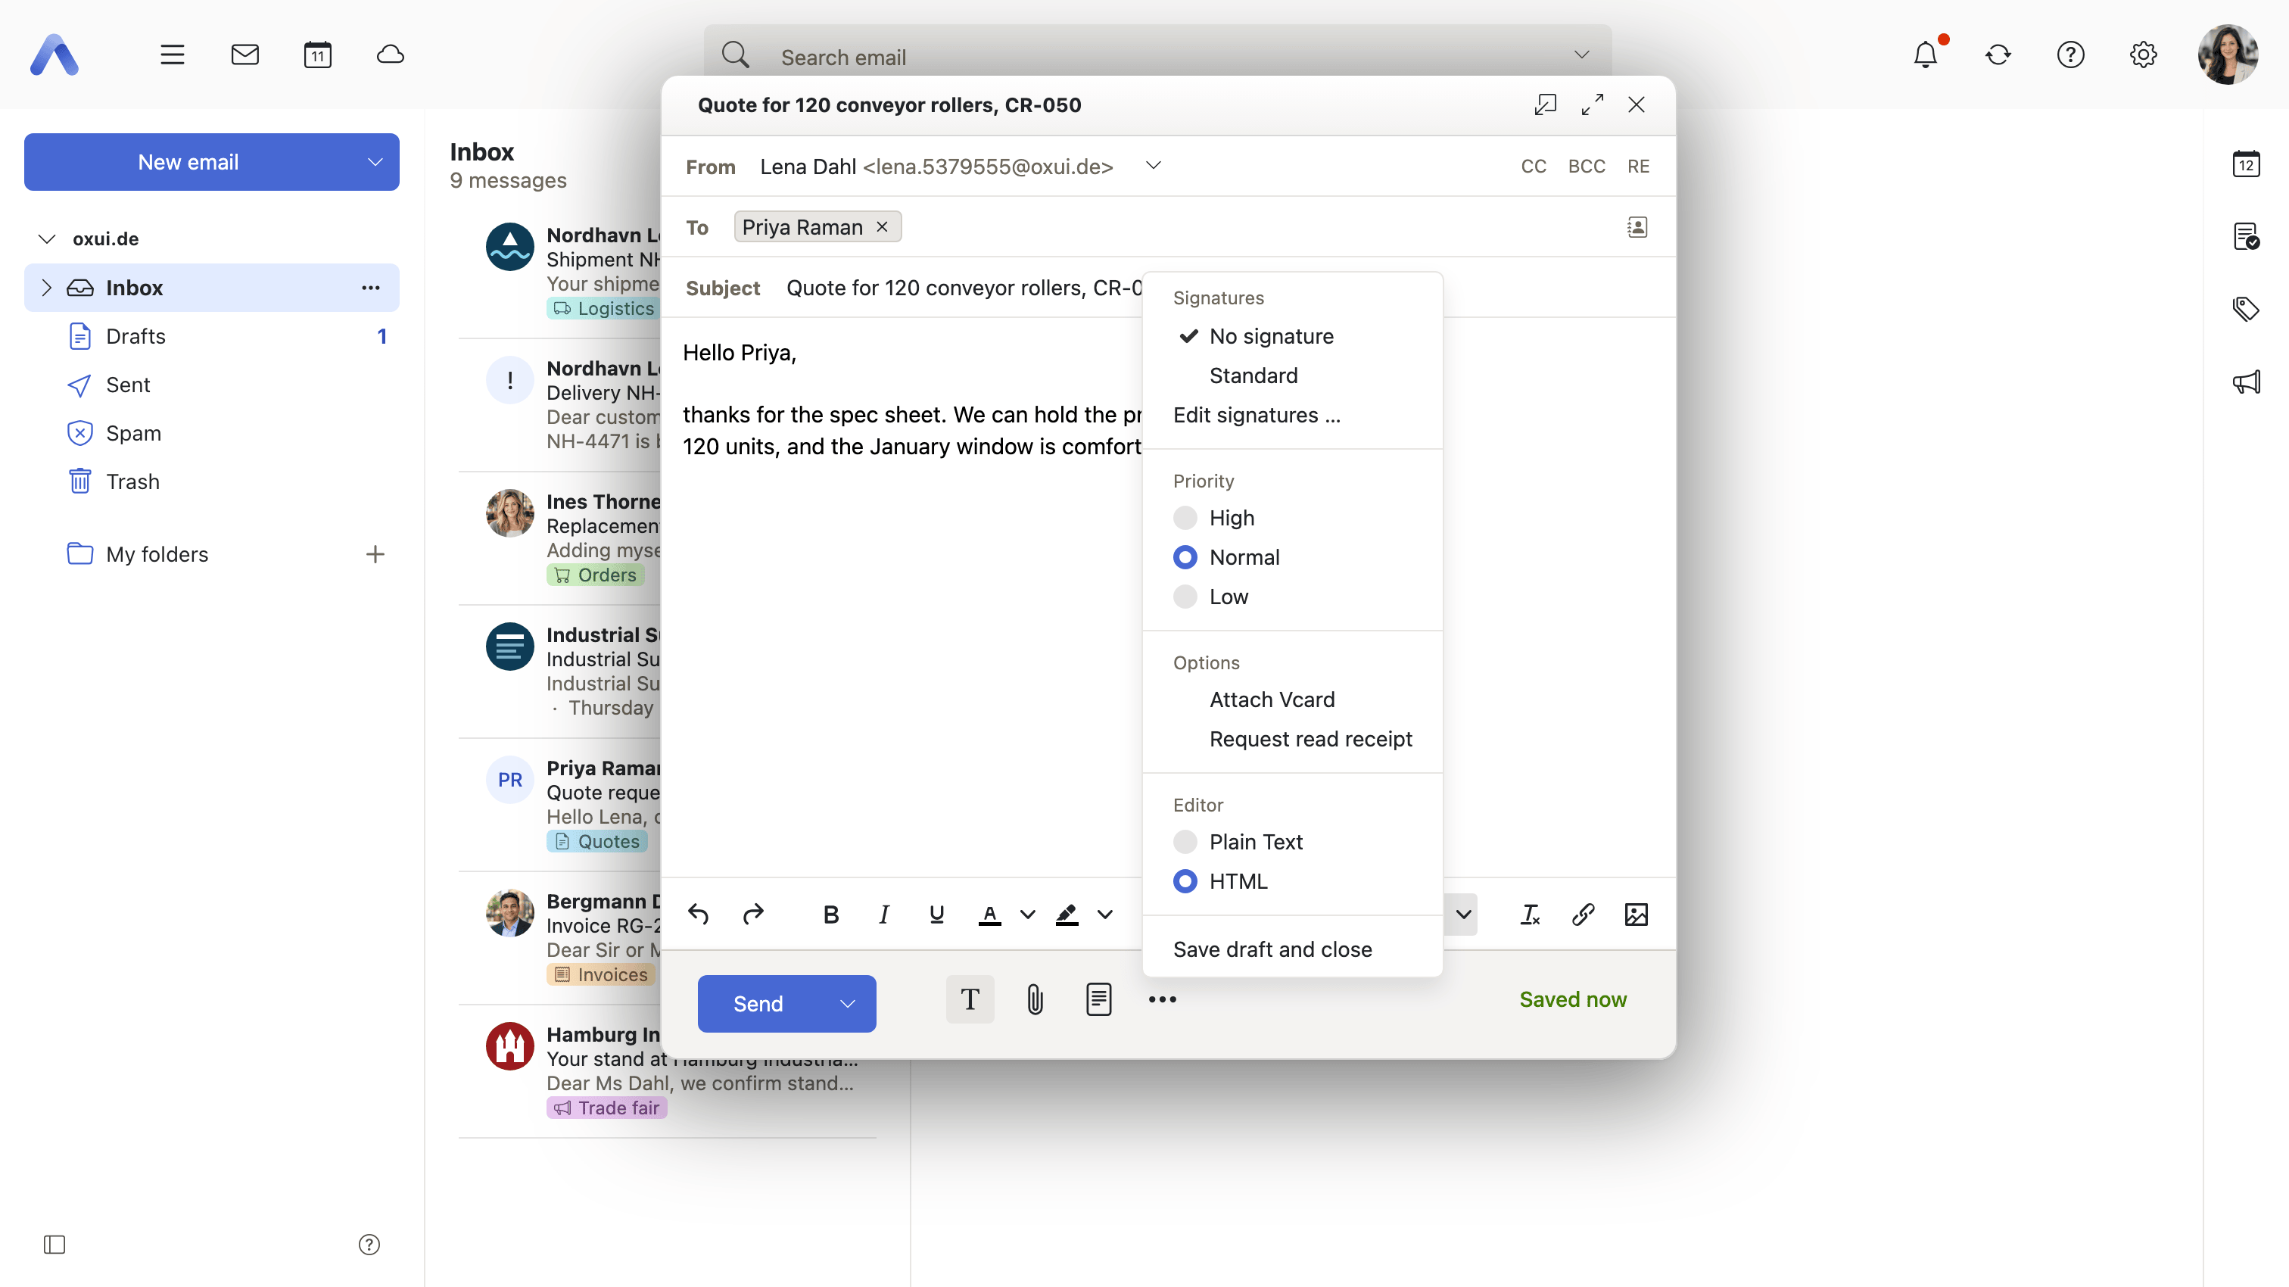
Task: Open the hamburger menu icon
Action: click(x=173, y=55)
